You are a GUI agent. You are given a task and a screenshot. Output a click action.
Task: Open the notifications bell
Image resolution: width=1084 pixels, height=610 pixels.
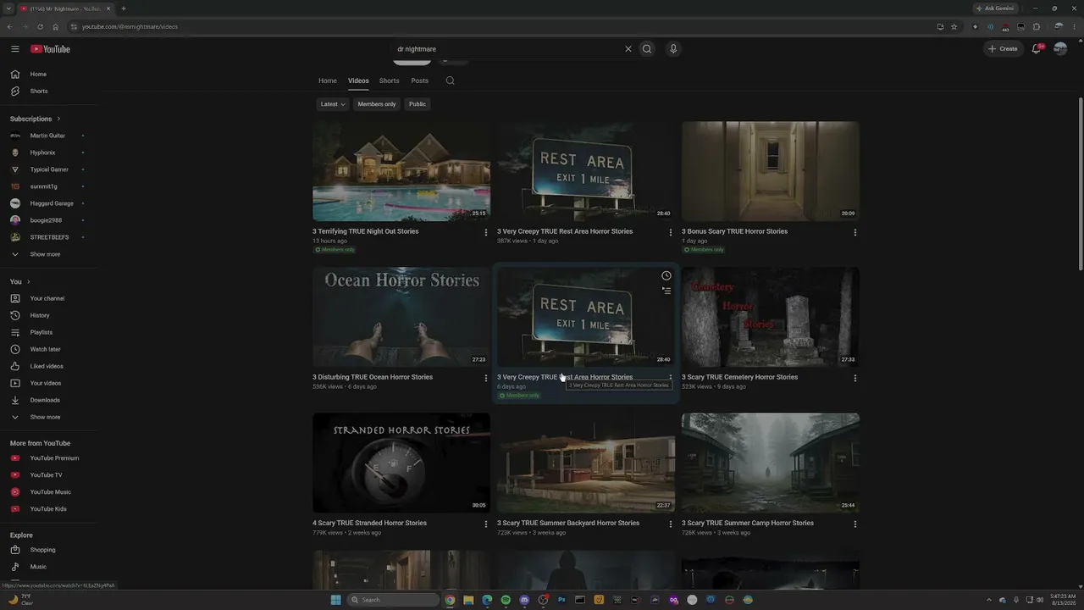pos(1036,49)
